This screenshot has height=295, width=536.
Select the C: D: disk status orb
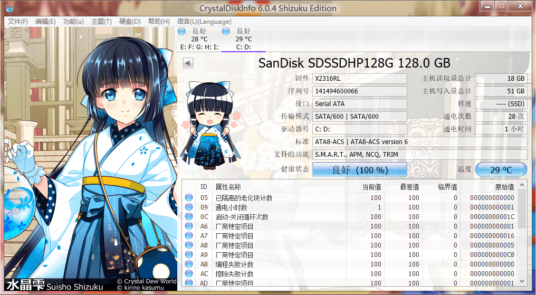pyautogui.click(x=226, y=32)
